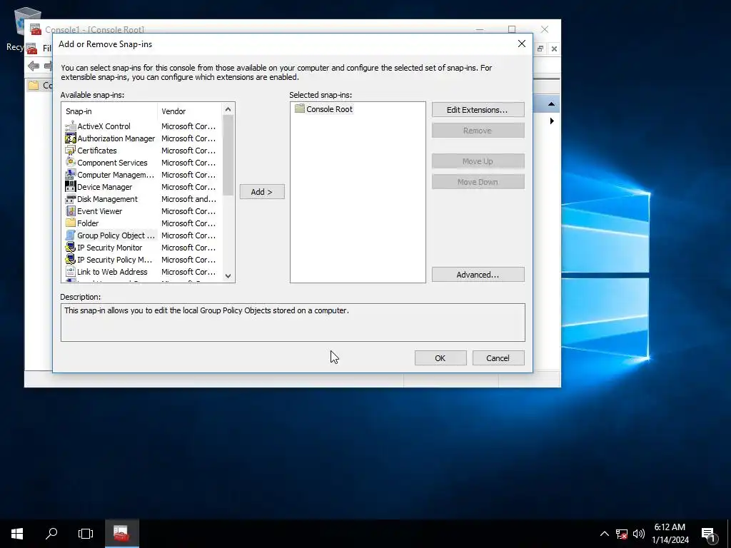Viewport: 731px width, 548px height.
Task: Open Edit Extensions dialog
Action: (478, 109)
